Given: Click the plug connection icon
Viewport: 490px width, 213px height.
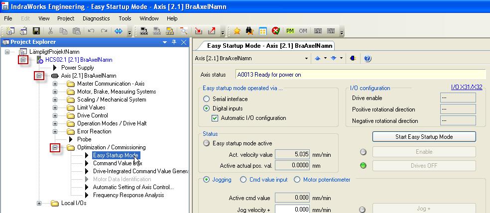Looking at the screenshot, I should 353,58.
